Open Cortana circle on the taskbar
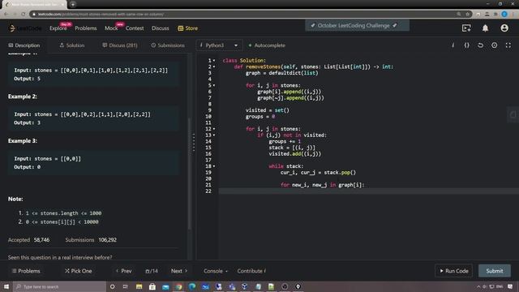The width and height of the screenshot is (519, 292). (112, 286)
